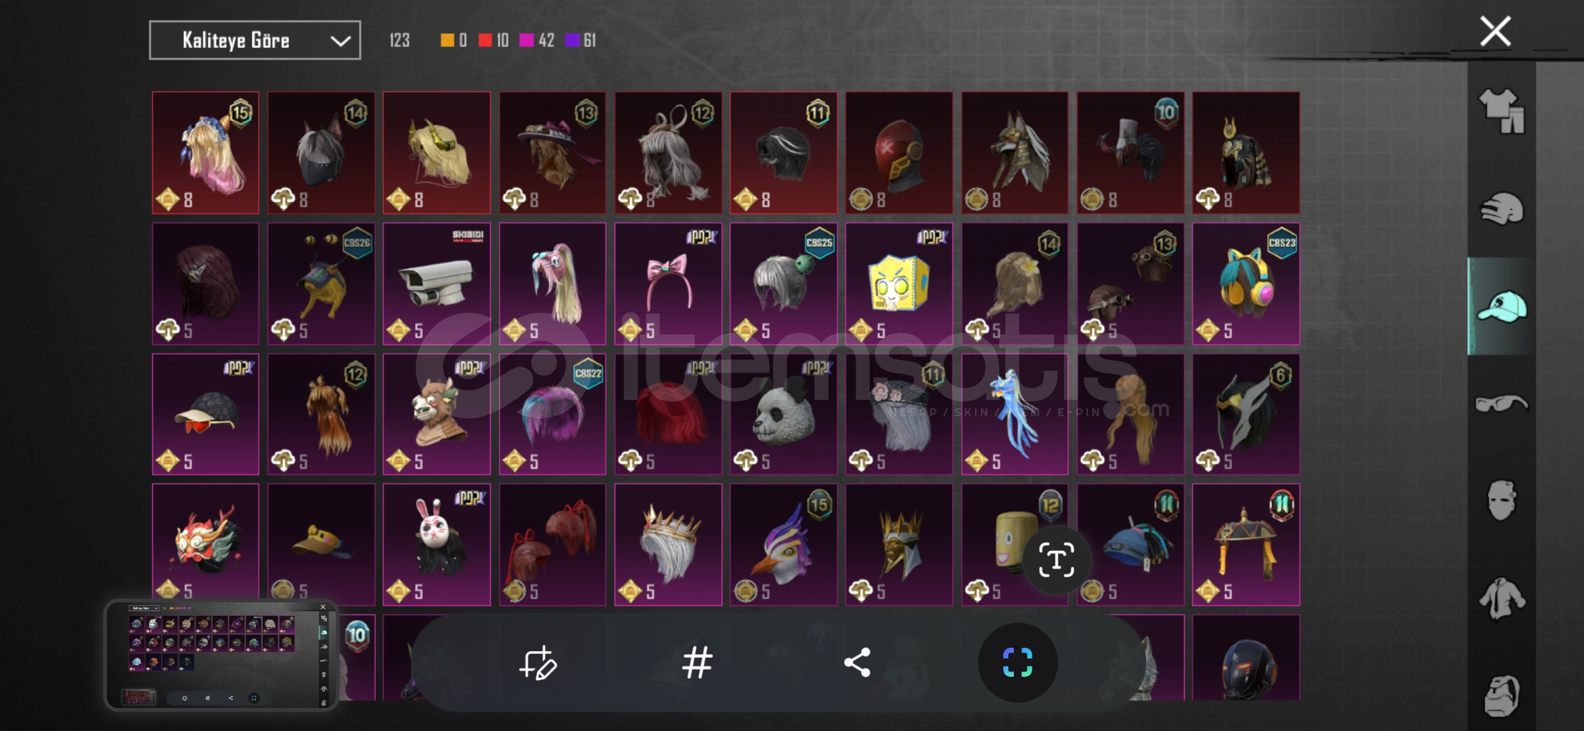Close the inventory with X button
This screenshot has width=1584, height=731.
click(1495, 31)
